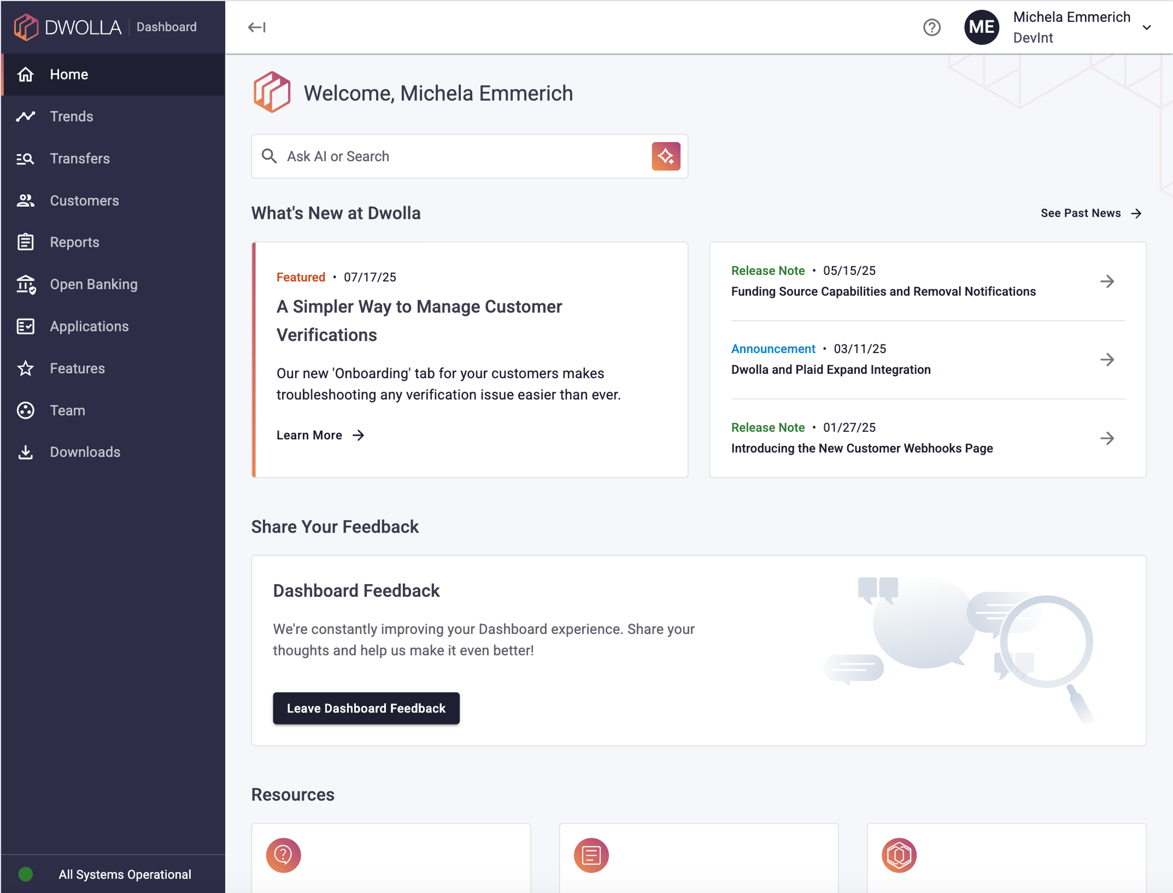Open New Customer Webhooks Page arrow
The height and width of the screenshot is (893, 1173).
1107,438
